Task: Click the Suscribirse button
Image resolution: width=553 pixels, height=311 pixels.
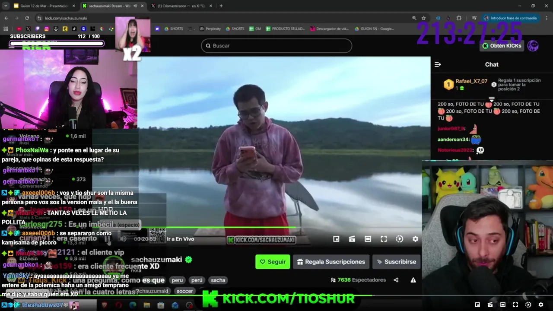Action: point(396,262)
